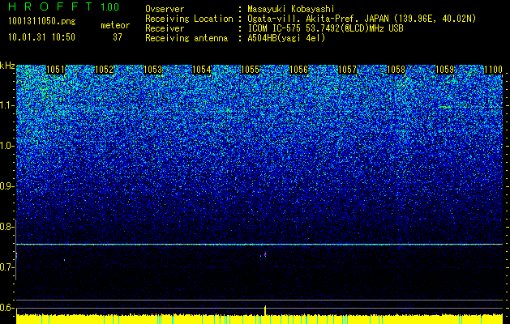This screenshot has height=324, width=510.
Task: Click the 'Receiving antenna' label
Action: click(186, 38)
